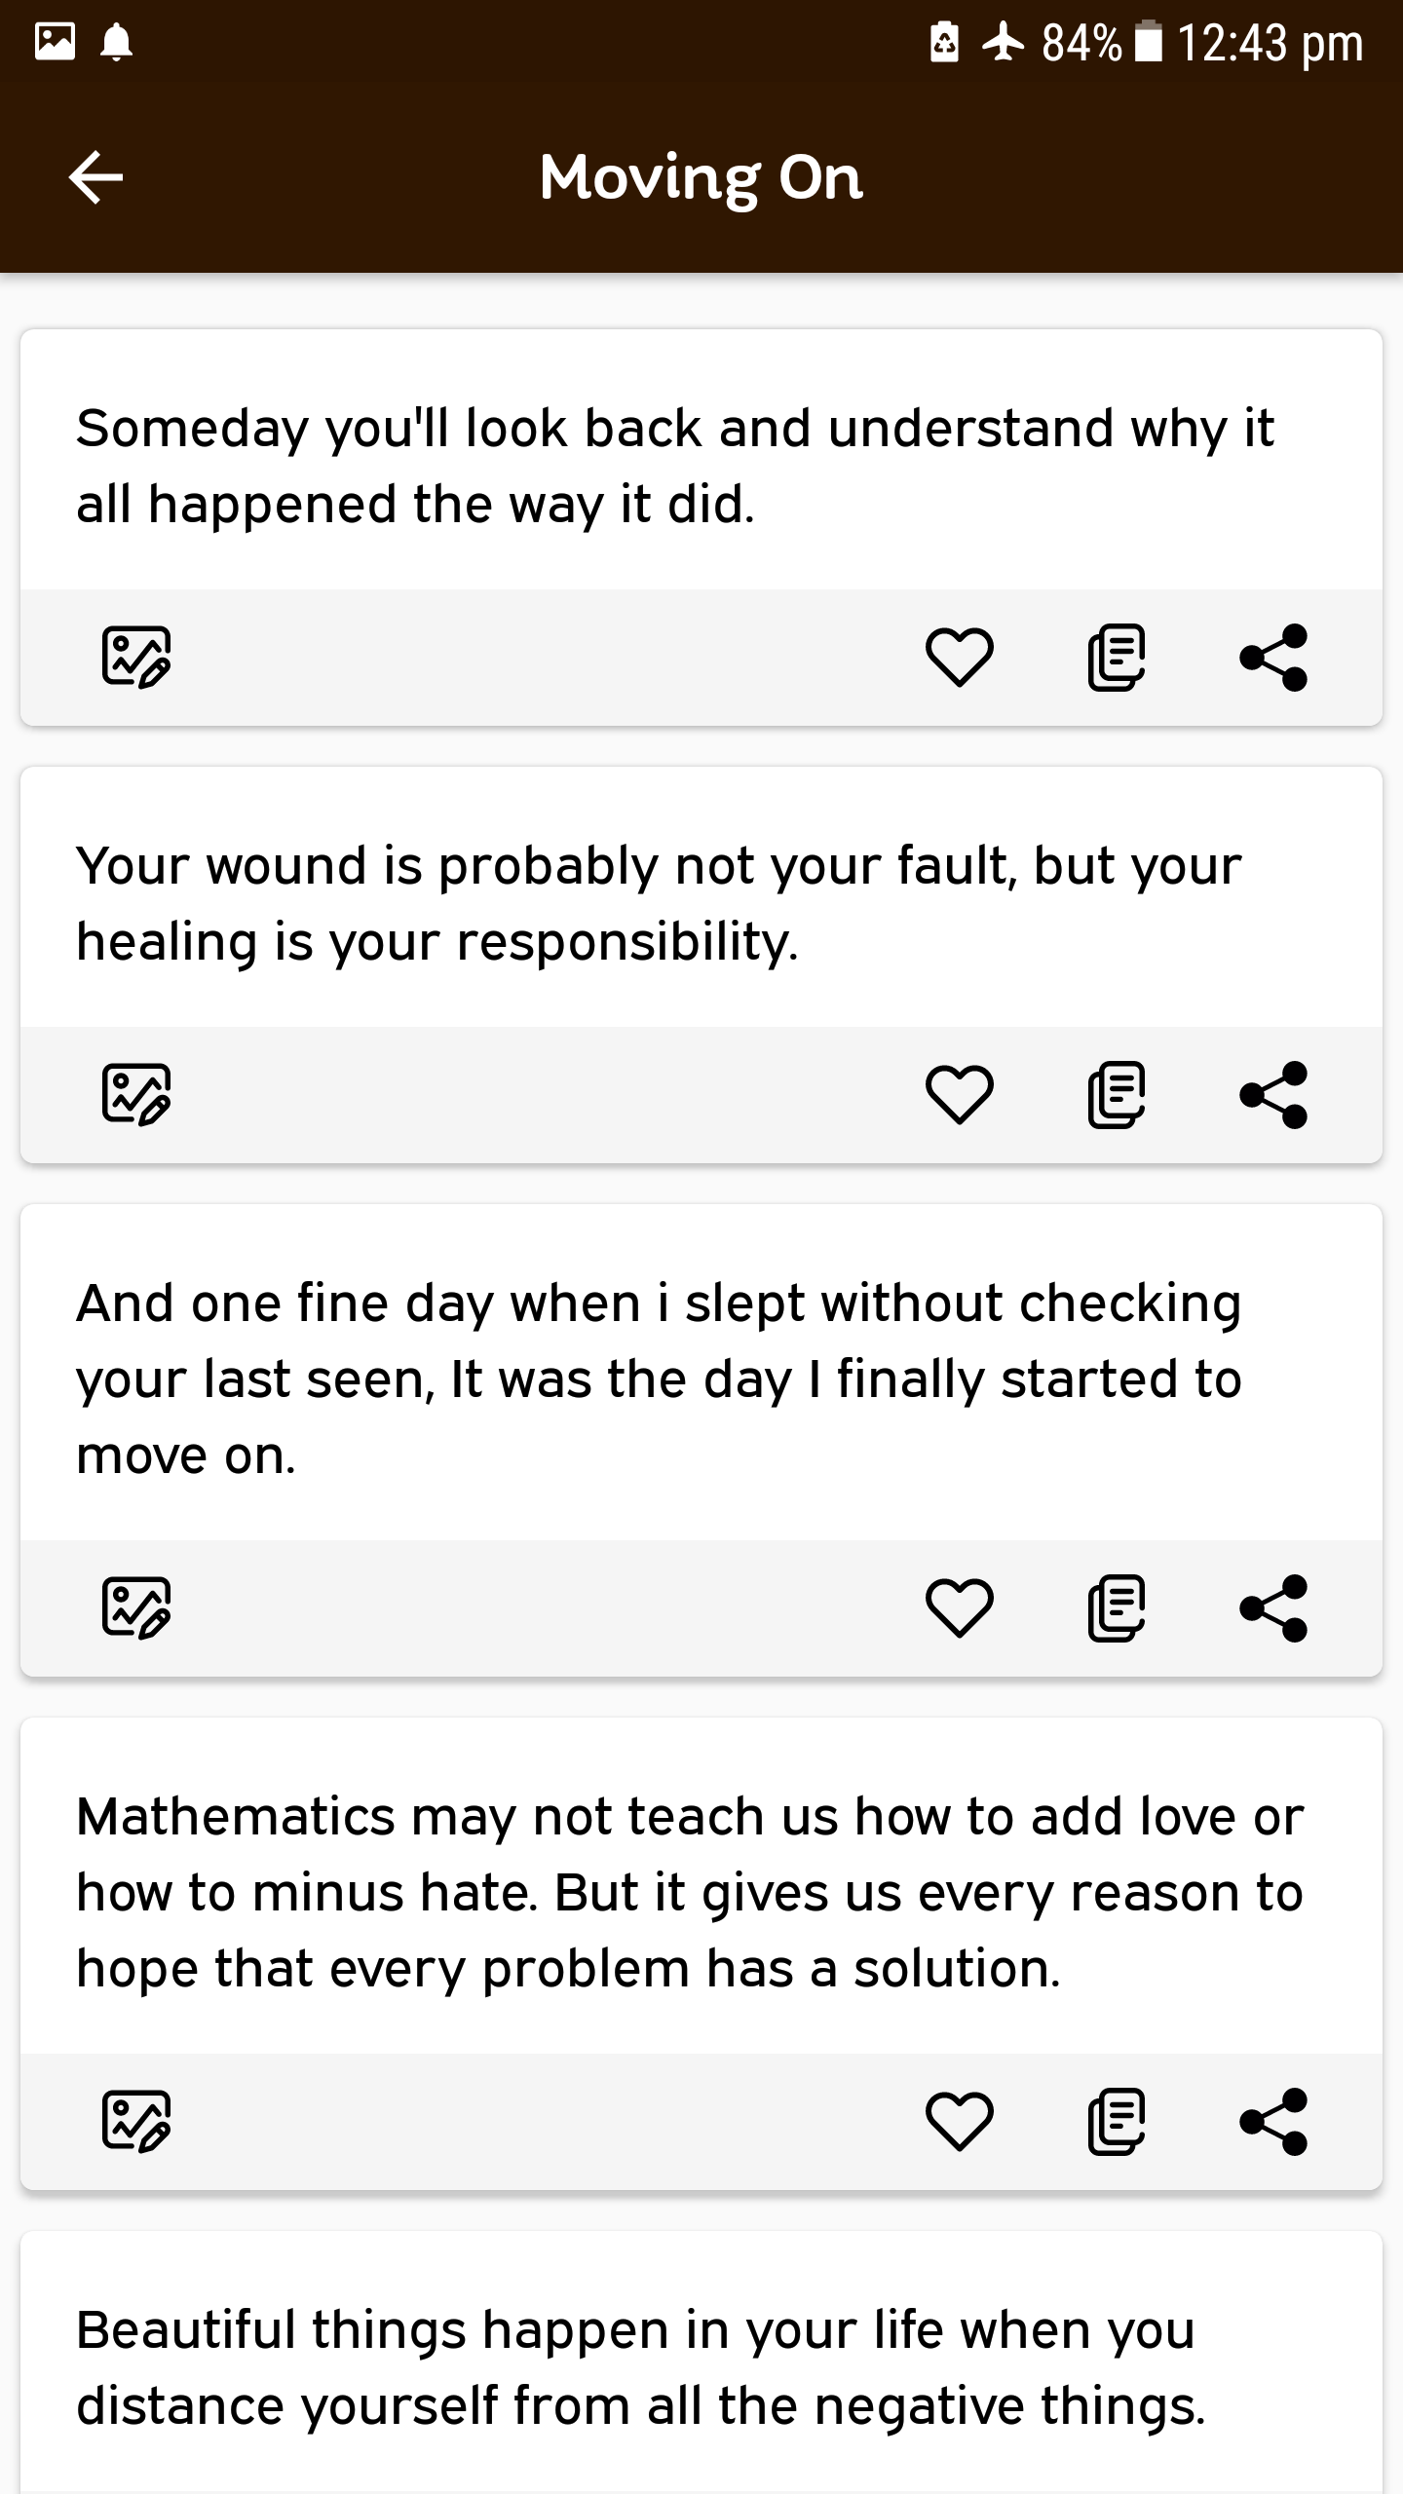
Task: Heart the 'And one fine day' quote
Action: 960,1608
